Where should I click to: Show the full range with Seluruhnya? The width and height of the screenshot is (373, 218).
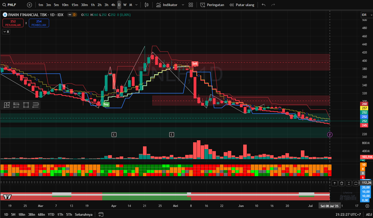point(84,214)
